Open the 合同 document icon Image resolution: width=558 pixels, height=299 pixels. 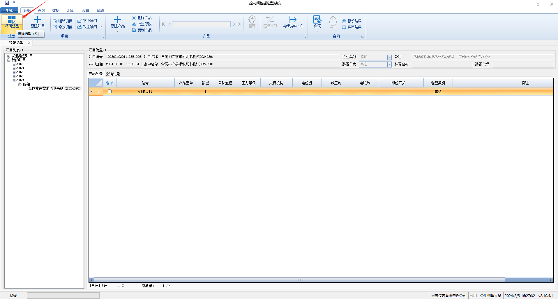[x=317, y=20]
